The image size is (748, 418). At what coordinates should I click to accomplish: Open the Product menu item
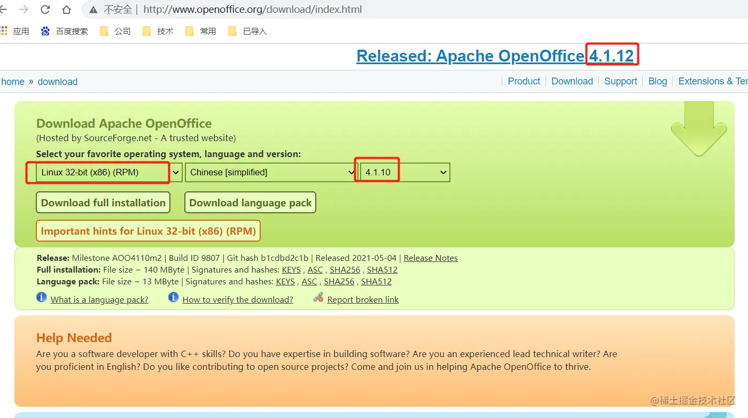click(524, 81)
